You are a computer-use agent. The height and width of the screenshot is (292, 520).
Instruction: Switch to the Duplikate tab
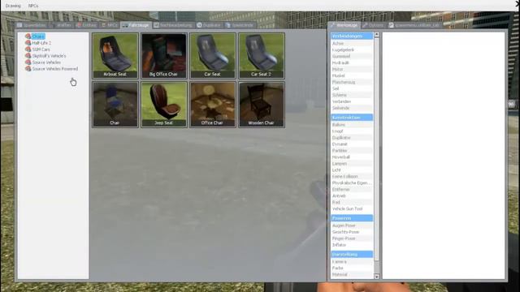click(209, 25)
